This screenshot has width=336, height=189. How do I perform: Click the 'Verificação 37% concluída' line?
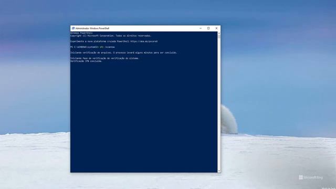pyautogui.click(x=86, y=61)
